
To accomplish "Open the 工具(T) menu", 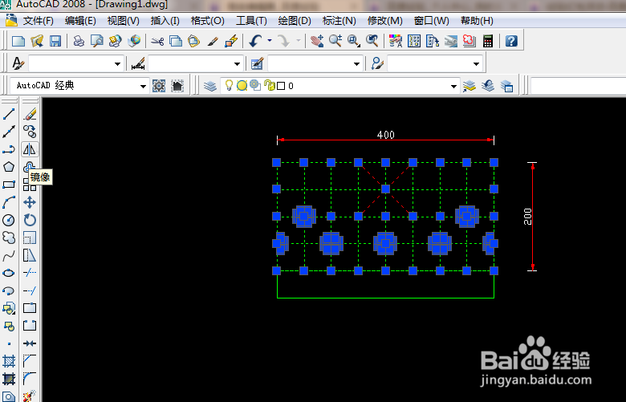I will (251, 21).
